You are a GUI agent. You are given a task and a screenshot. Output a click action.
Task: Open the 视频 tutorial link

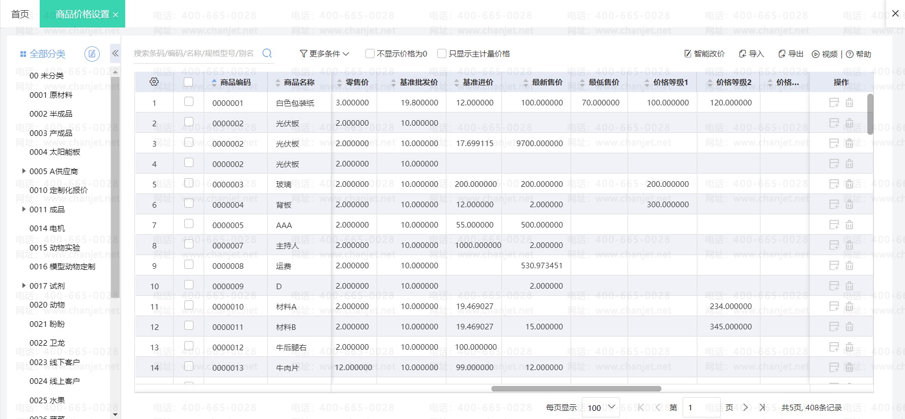825,54
